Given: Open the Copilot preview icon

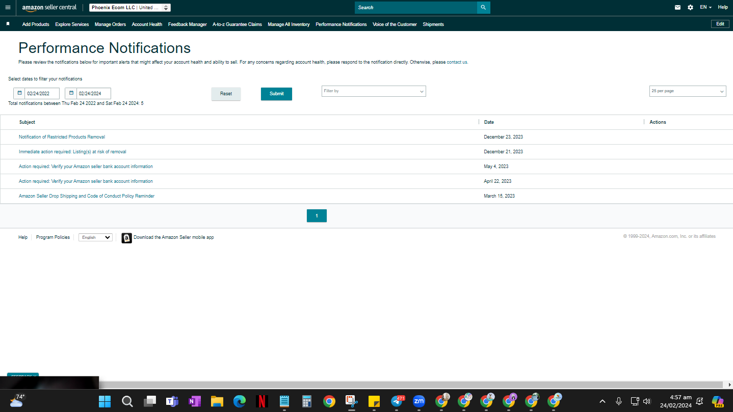Looking at the screenshot, I should 718,401.
